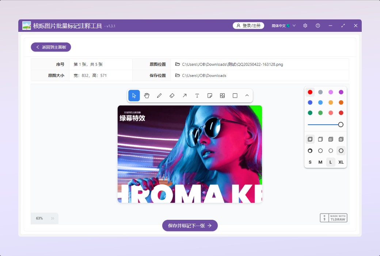Click the 返回到主面板 button
The height and width of the screenshot is (256, 380).
[x=51, y=47]
